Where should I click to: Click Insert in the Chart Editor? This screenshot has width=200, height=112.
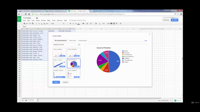[56, 82]
